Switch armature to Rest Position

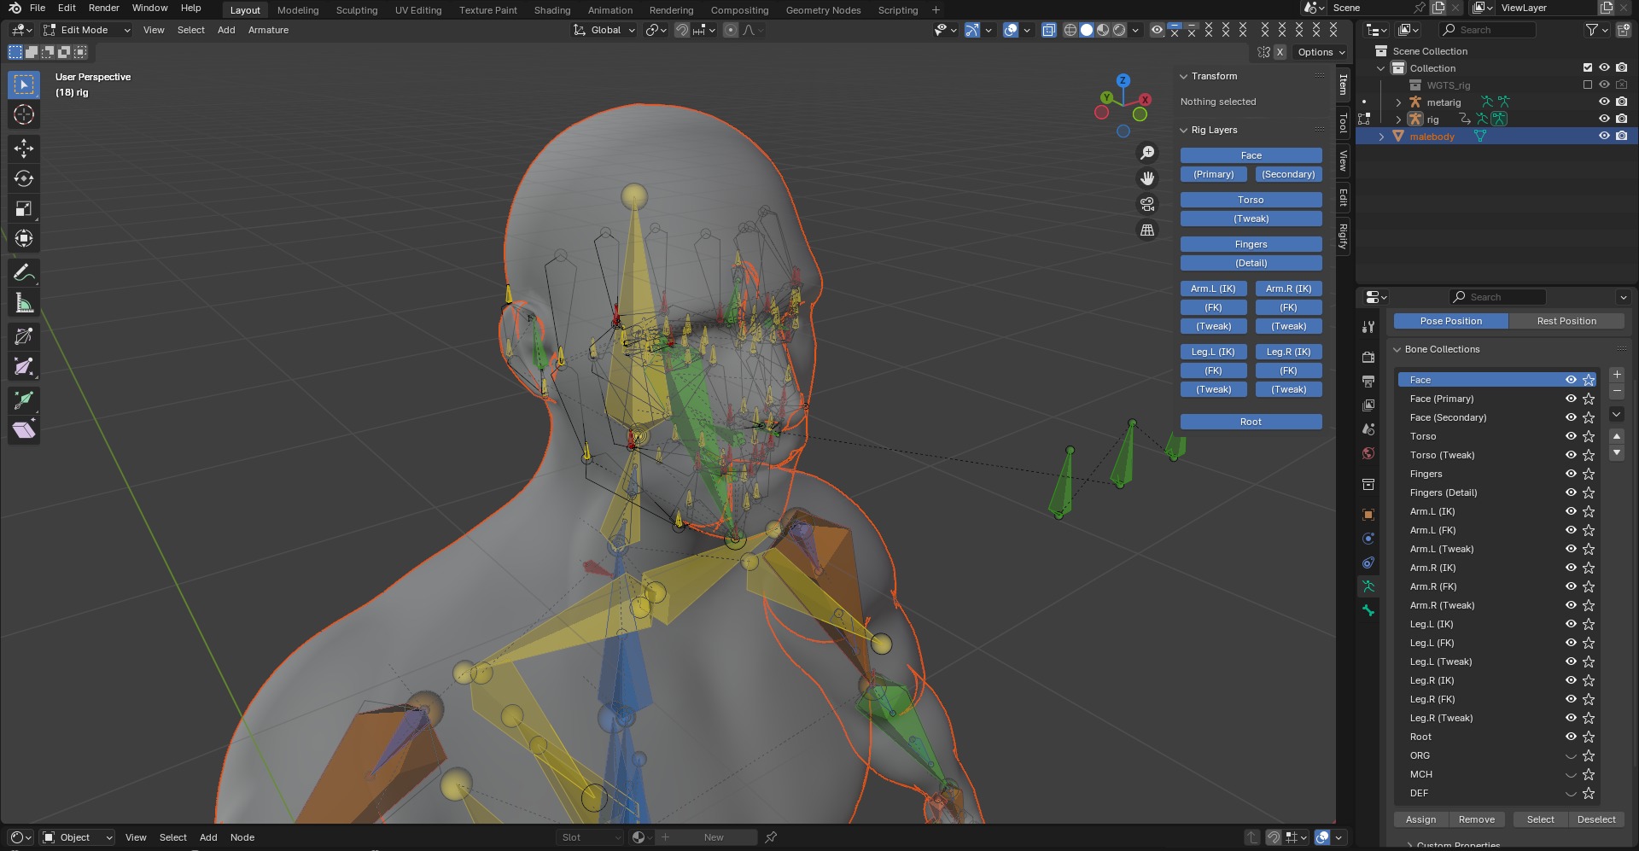coord(1566,321)
